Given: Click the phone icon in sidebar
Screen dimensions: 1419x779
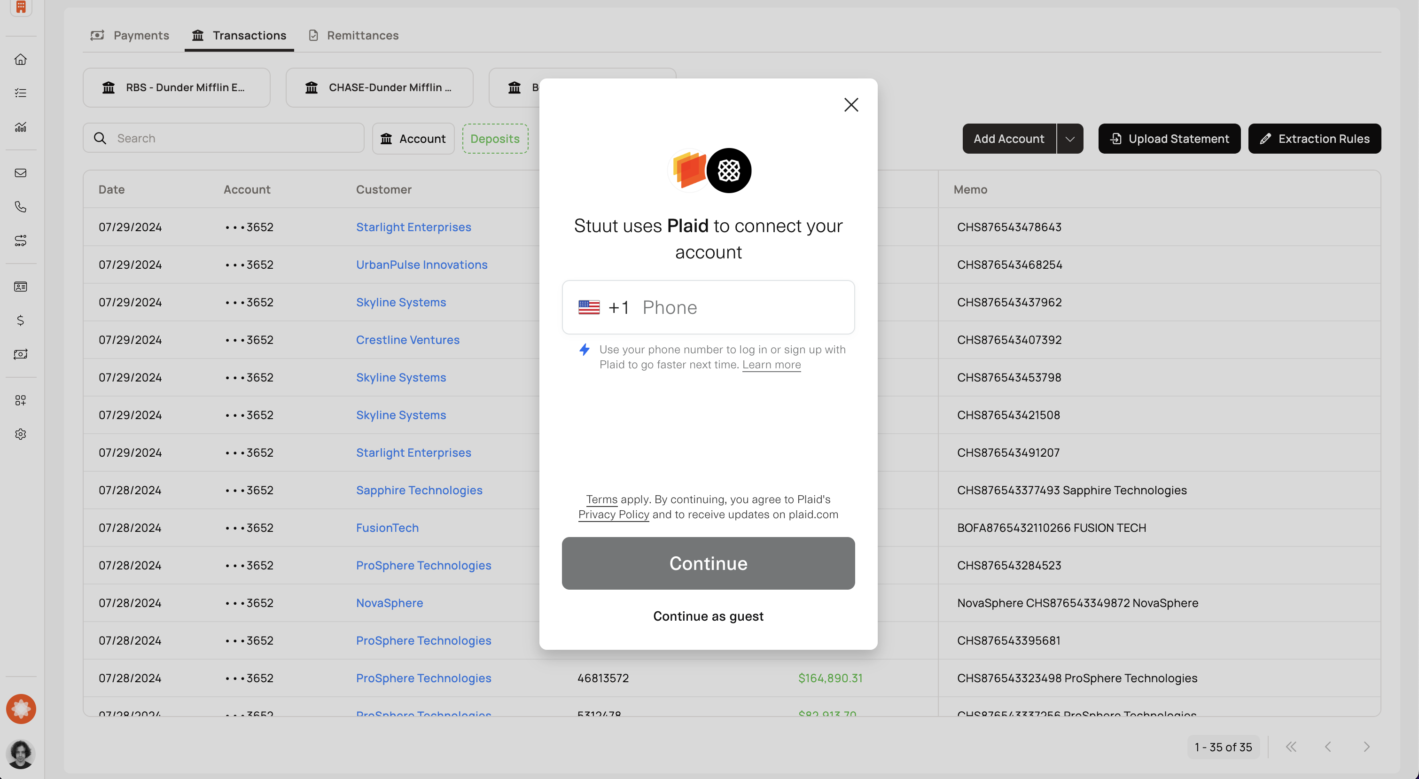Looking at the screenshot, I should pyautogui.click(x=20, y=207).
